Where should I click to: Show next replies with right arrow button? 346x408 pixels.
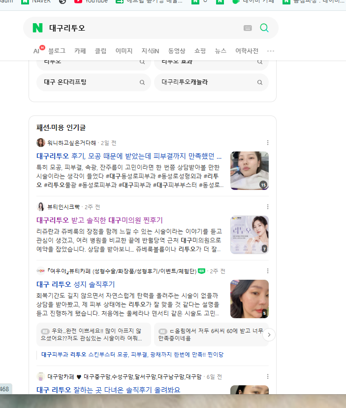point(269,335)
